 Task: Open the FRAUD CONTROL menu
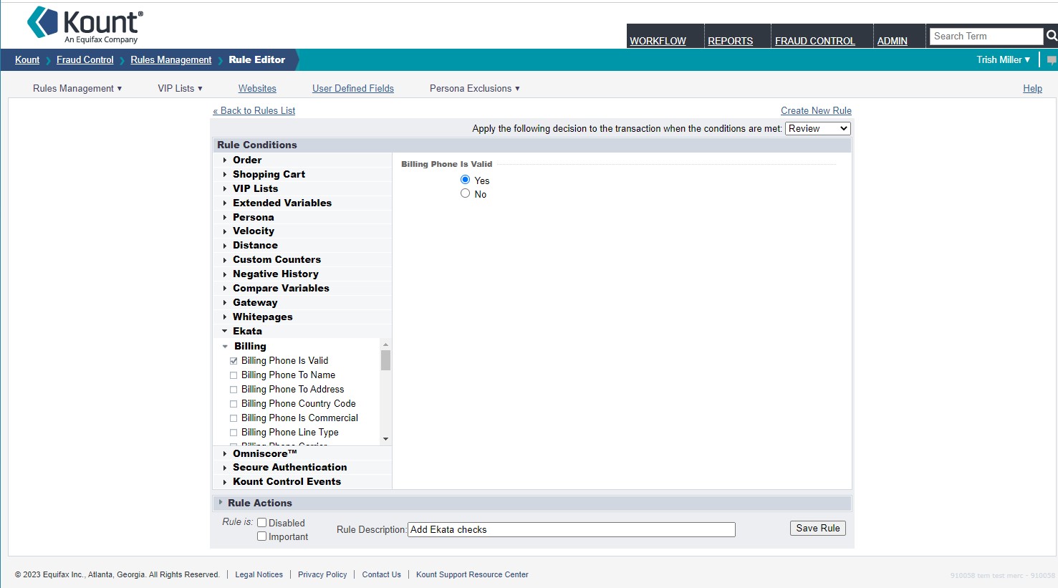[x=815, y=41]
